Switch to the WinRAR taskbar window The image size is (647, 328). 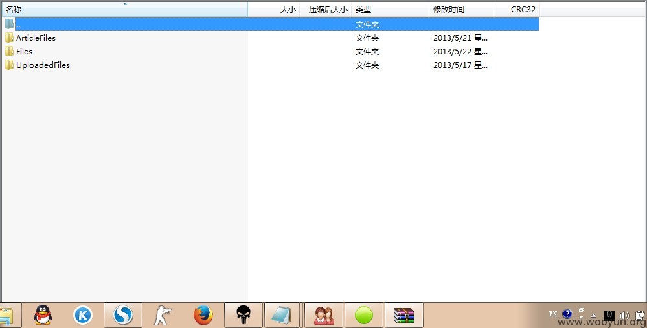click(404, 315)
